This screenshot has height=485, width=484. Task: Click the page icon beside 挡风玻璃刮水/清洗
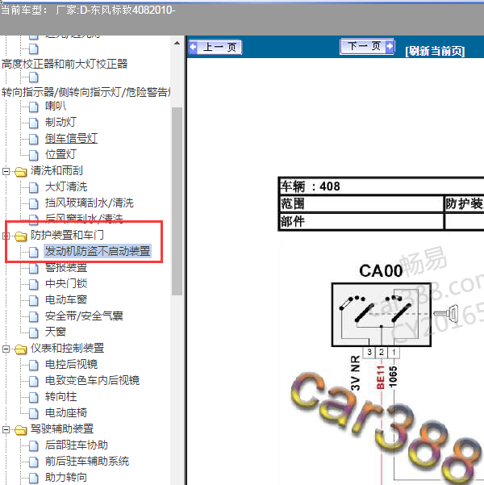click(x=34, y=203)
